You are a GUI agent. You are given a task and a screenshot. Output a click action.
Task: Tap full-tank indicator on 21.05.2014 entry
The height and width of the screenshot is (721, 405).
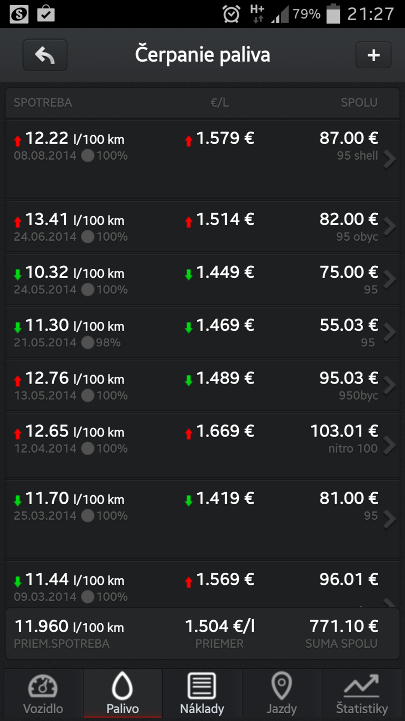(x=88, y=343)
